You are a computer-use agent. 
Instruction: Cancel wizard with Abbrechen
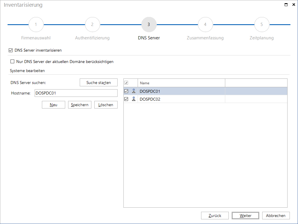tap(276, 216)
